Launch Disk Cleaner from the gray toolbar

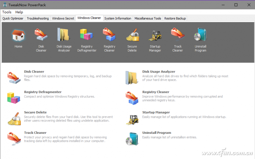coord(41,34)
